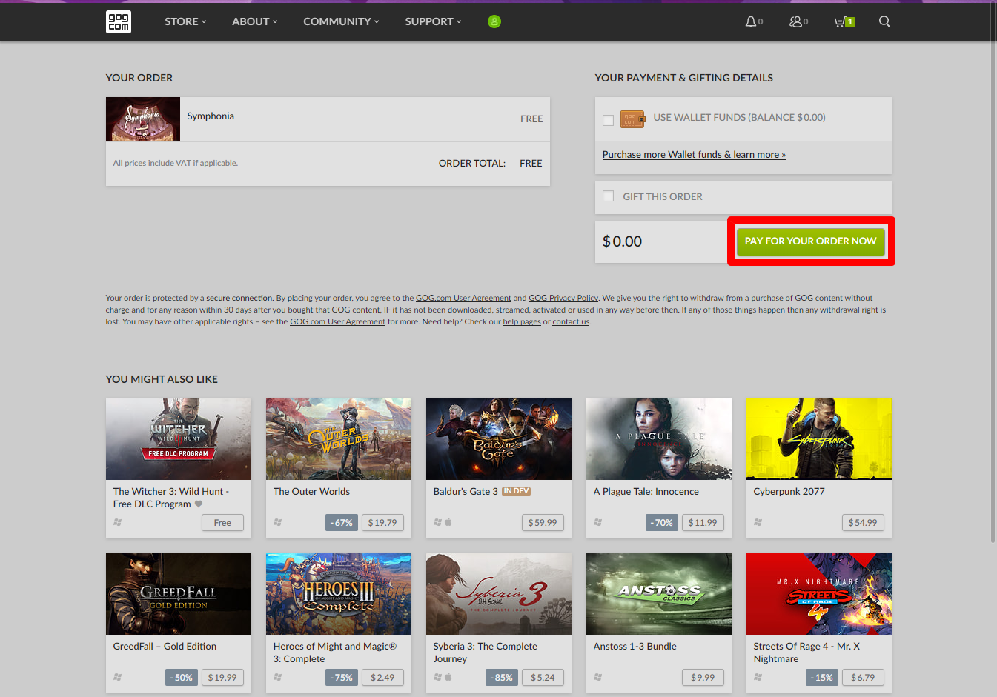Viewport: 997px width, 697px height.
Task: Click the Windows icon on A Plague Tale card
Action: tap(597, 522)
